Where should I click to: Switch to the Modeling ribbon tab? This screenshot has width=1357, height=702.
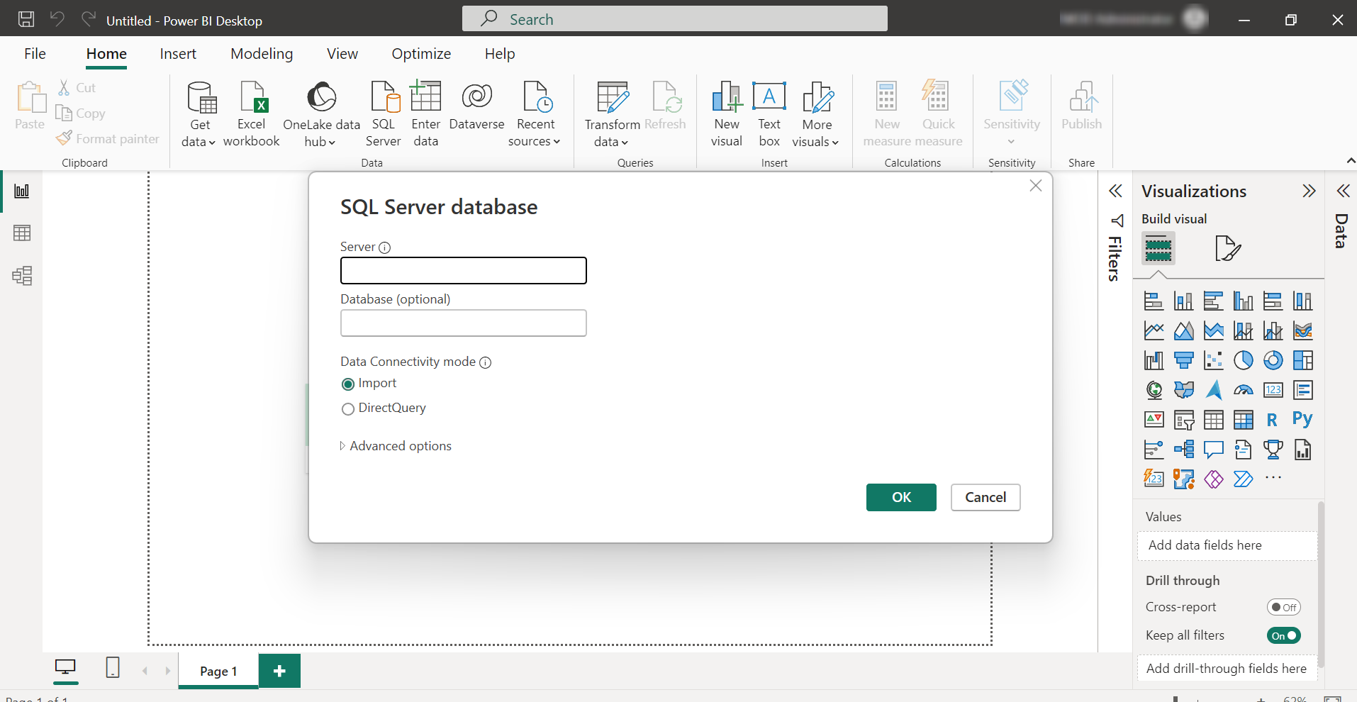click(x=262, y=53)
